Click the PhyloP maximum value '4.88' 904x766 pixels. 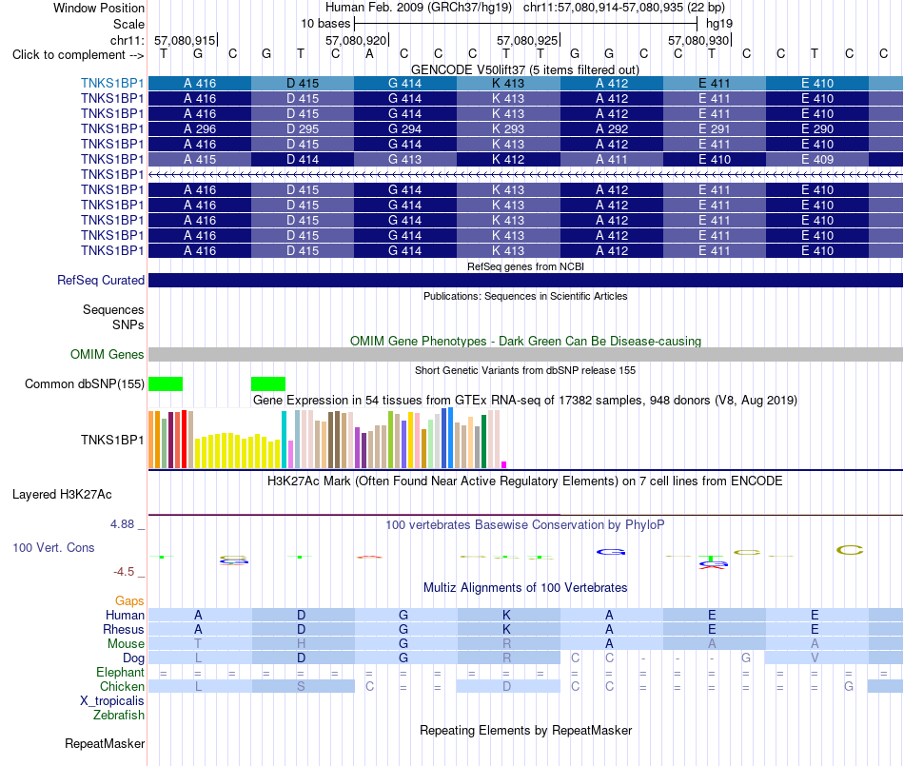[x=122, y=524]
